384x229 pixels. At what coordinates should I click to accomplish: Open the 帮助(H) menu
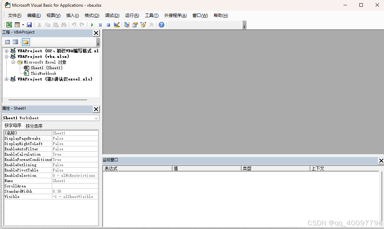[221, 16]
